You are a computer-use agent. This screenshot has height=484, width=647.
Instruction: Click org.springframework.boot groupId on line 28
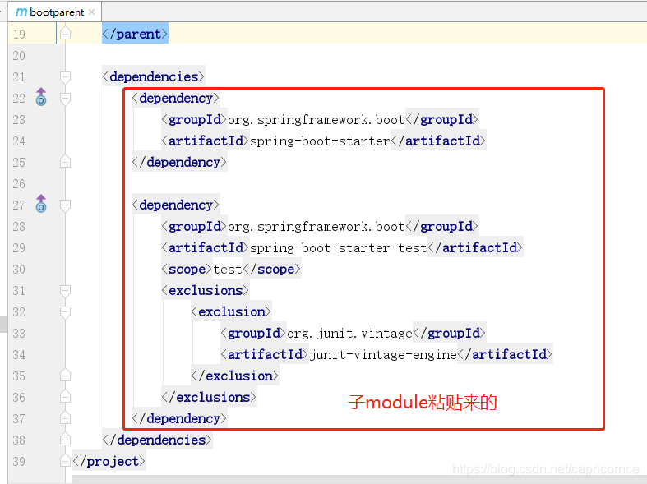316,226
